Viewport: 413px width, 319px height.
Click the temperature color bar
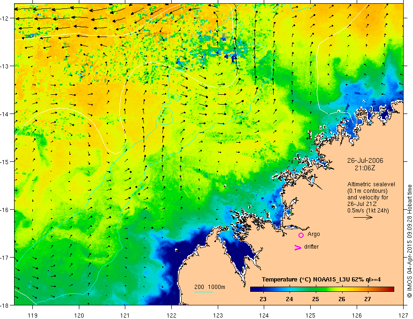tap(322, 289)
